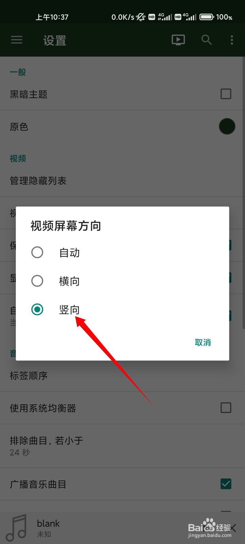Image resolution: width=245 pixels, height=544 pixels.
Task: Tap the music note icon for blank track
Action: coord(17,528)
